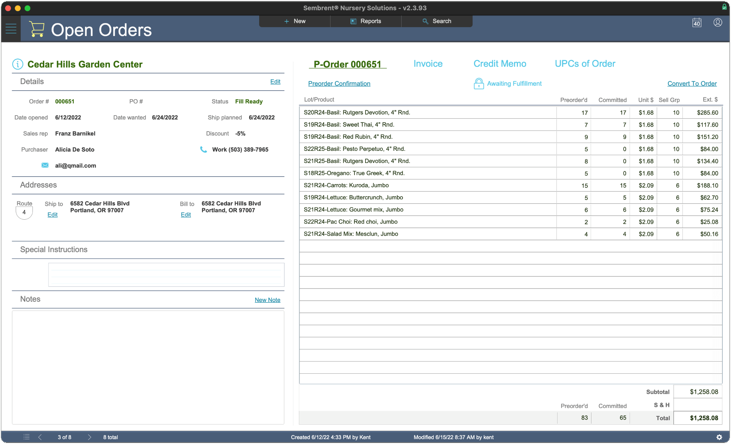This screenshot has width=731, height=444.
Task: Open settings gear in status bar
Action: click(x=719, y=437)
